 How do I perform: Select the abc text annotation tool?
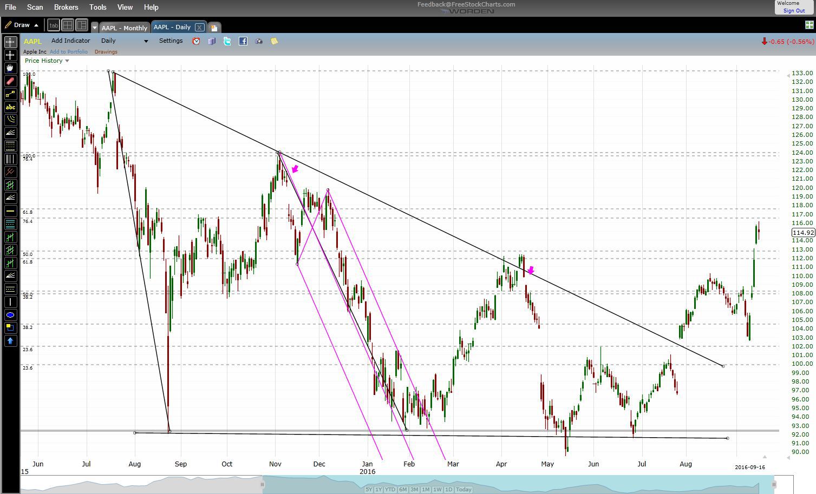[10, 107]
